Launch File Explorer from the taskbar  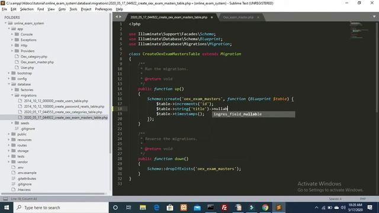(143, 208)
